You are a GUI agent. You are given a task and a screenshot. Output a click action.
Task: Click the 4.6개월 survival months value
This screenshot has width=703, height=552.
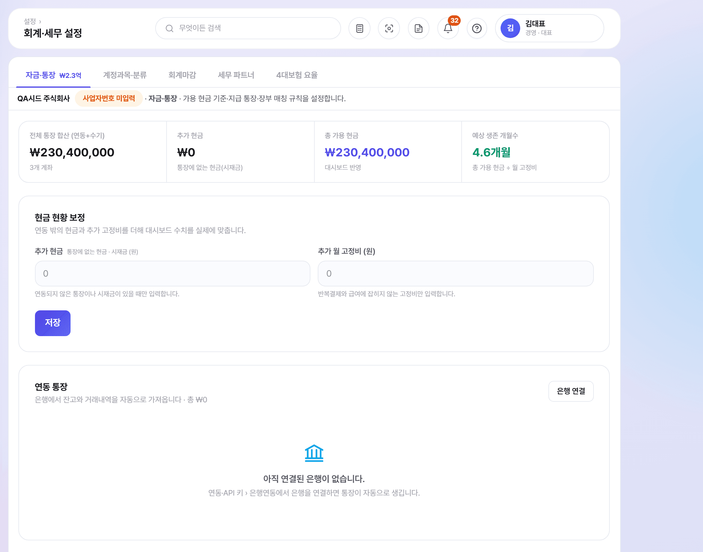[491, 152]
